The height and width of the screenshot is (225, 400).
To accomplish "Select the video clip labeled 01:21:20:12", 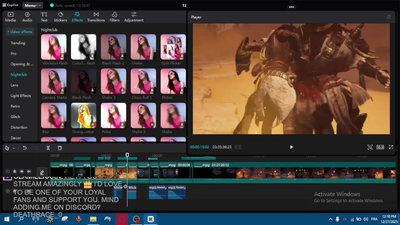I will (x=294, y=172).
